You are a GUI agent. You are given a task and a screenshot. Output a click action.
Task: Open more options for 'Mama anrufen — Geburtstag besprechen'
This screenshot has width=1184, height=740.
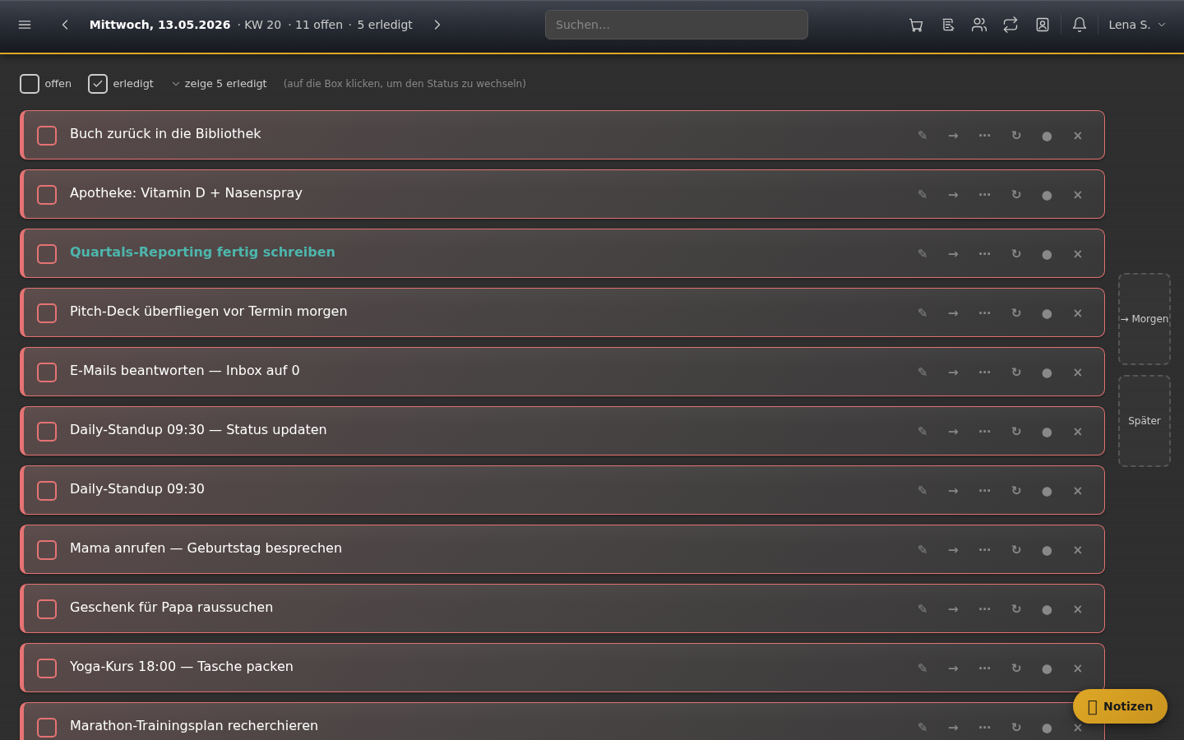click(x=984, y=549)
